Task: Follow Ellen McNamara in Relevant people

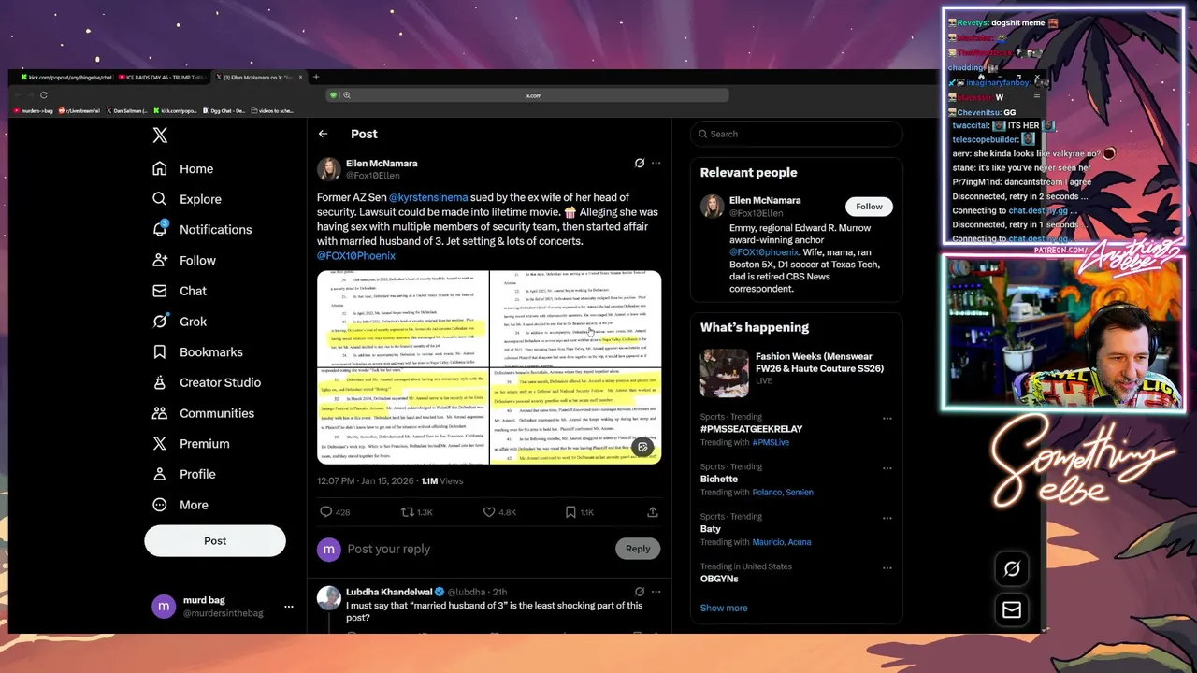Action: pos(869,207)
